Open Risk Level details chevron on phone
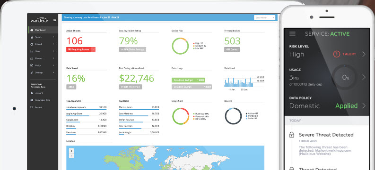375x170 pixels. 364,54
